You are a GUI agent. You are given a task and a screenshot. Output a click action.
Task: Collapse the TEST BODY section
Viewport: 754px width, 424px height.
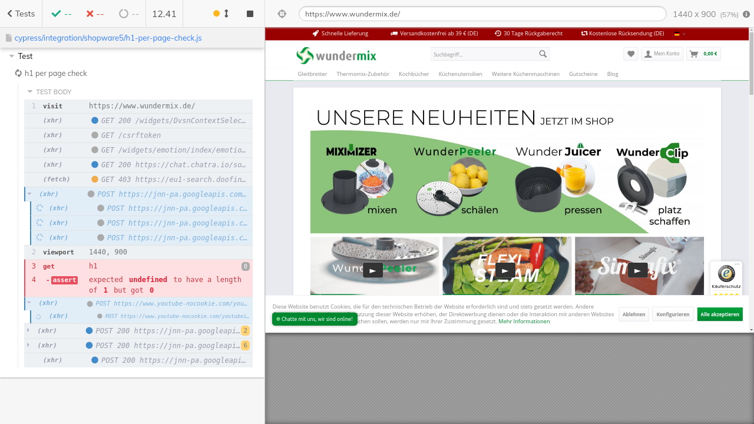(30, 92)
